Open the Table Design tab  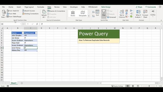click(x=106, y=7)
